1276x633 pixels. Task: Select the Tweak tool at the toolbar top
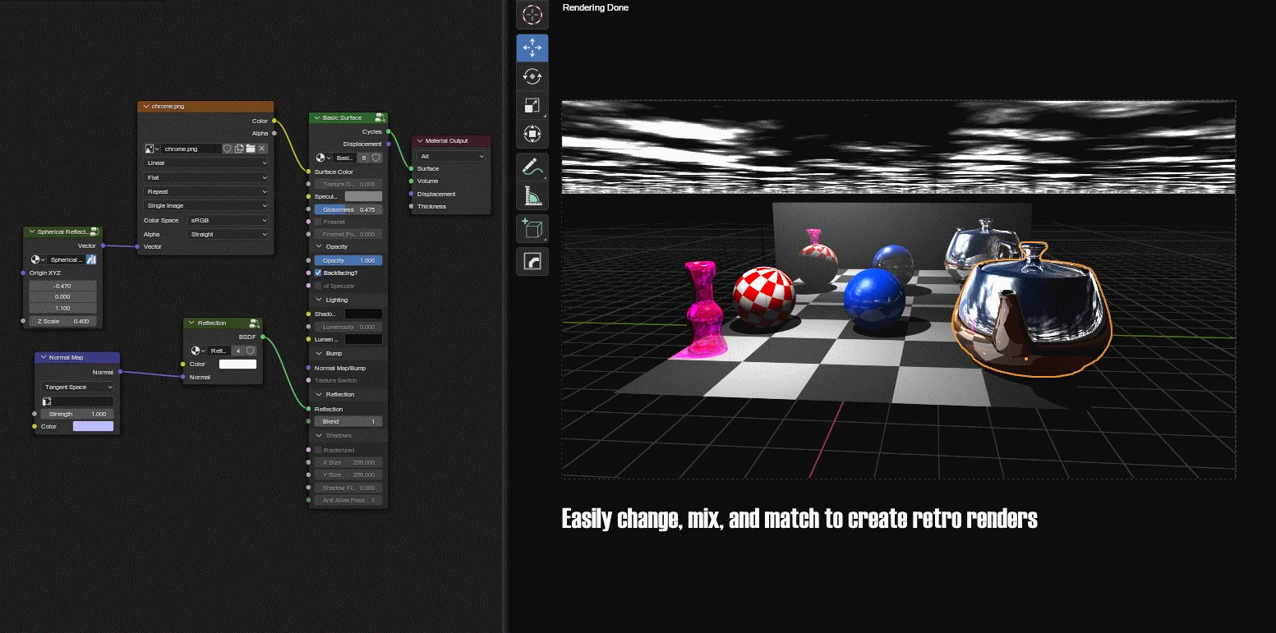(532, 15)
